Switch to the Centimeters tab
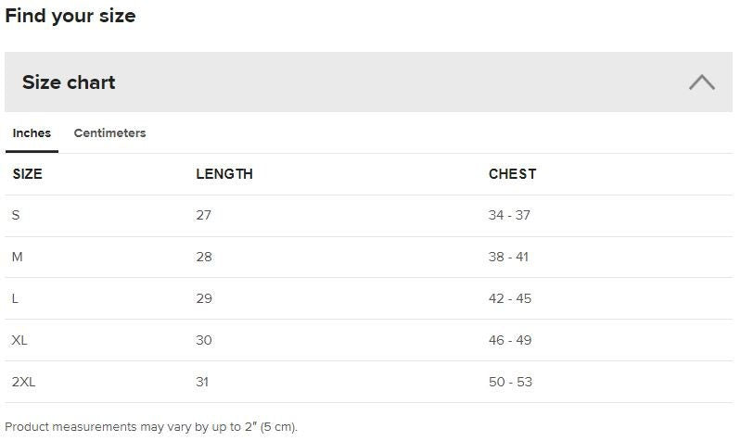The width and height of the screenshot is (741, 441). coord(109,133)
